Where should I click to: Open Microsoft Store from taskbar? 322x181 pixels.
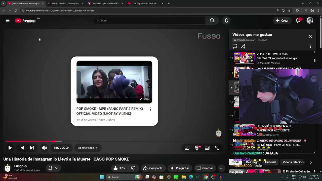pos(162,177)
